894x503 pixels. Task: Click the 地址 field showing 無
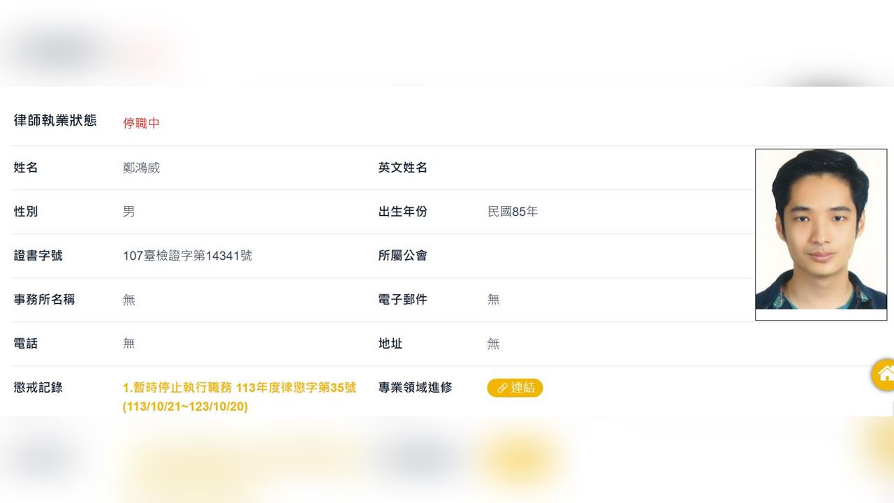point(493,344)
